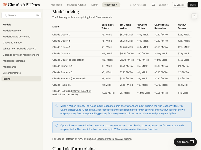201x150 pixels.
Task: Open the prompt caching pricing link
Action: coord(94,113)
